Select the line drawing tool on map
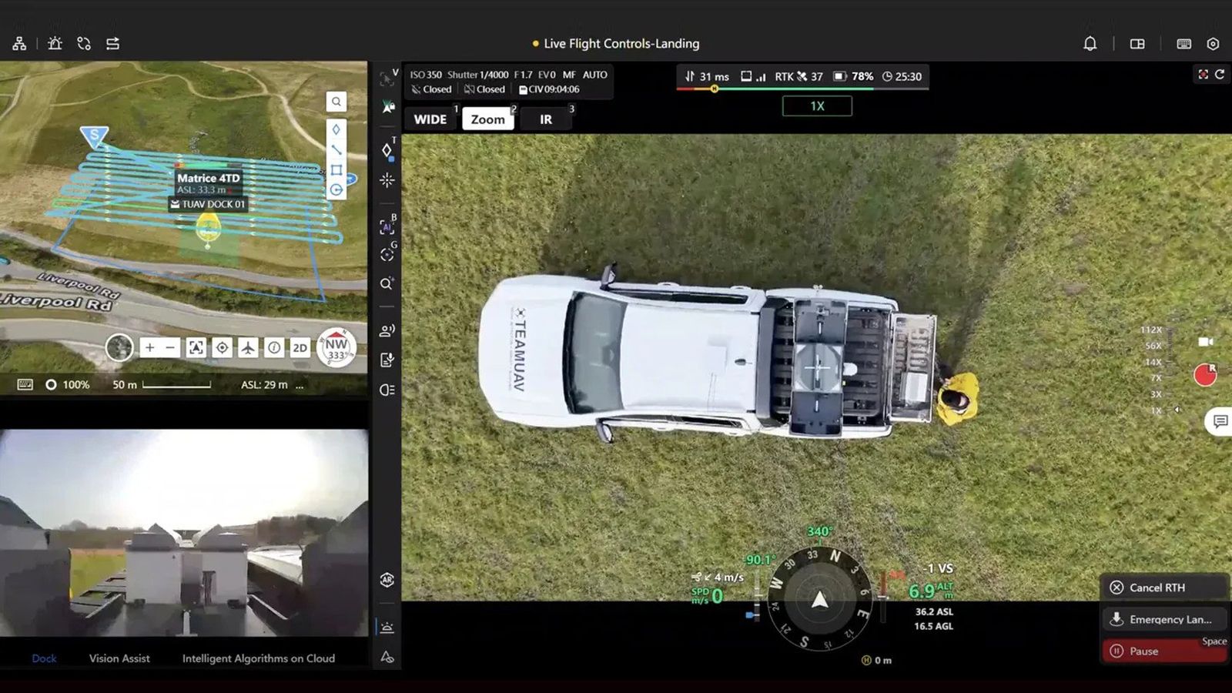This screenshot has width=1232, height=693. [x=336, y=149]
